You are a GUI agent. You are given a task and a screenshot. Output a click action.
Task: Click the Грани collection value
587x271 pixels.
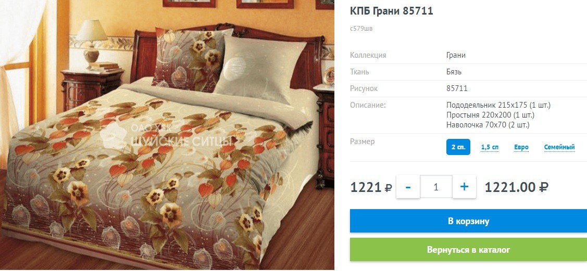(x=456, y=55)
